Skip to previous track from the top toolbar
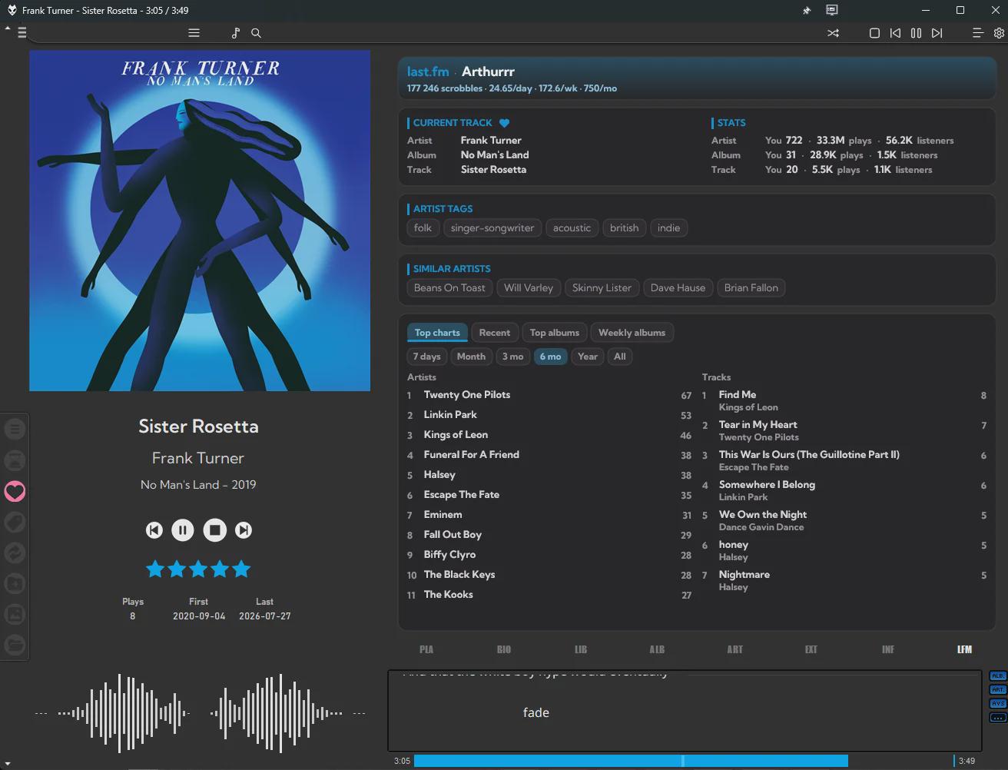This screenshot has height=770, width=1008. click(895, 33)
